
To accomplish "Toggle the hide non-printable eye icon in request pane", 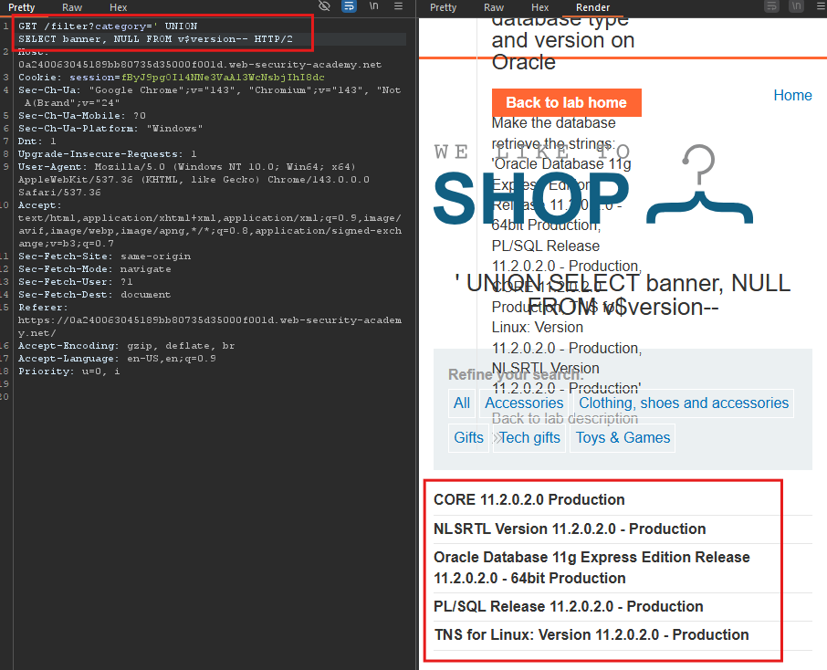I will [324, 5].
